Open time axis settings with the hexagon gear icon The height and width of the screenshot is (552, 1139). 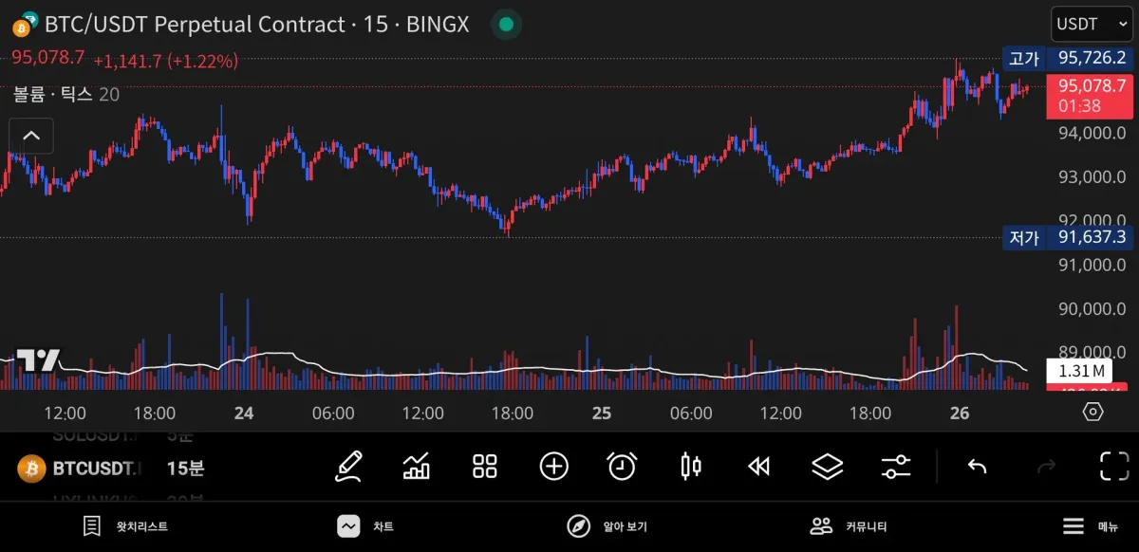(x=1092, y=412)
